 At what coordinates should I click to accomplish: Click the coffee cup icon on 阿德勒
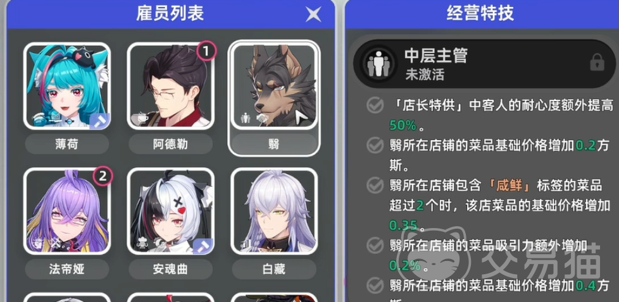pyautogui.click(x=139, y=118)
